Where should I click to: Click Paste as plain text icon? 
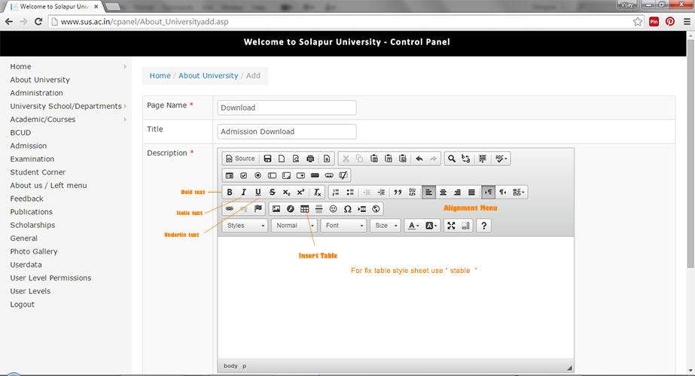point(389,159)
